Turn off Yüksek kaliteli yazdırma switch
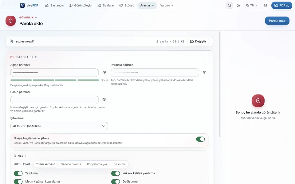Image resolution: width=295 pixels, height=184 pixels. [116, 173]
